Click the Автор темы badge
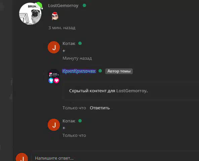199x161 pixels. pos(119,71)
